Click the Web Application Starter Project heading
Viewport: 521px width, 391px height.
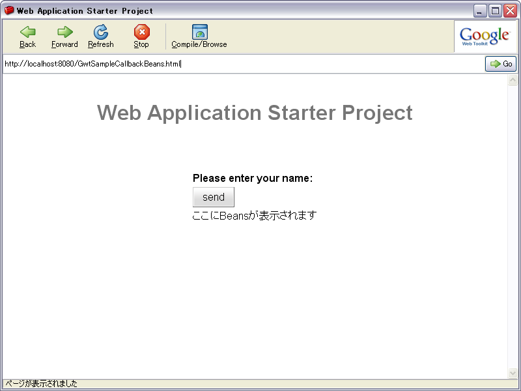point(254,113)
